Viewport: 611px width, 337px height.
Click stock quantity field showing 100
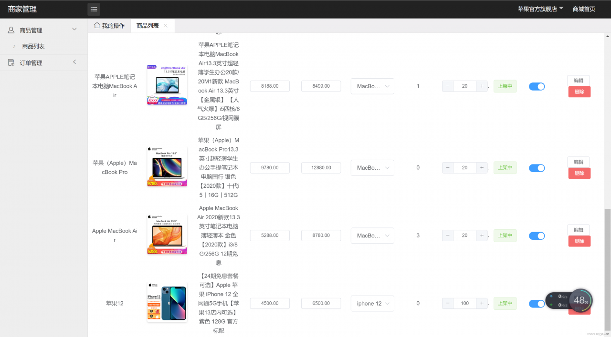pos(465,303)
